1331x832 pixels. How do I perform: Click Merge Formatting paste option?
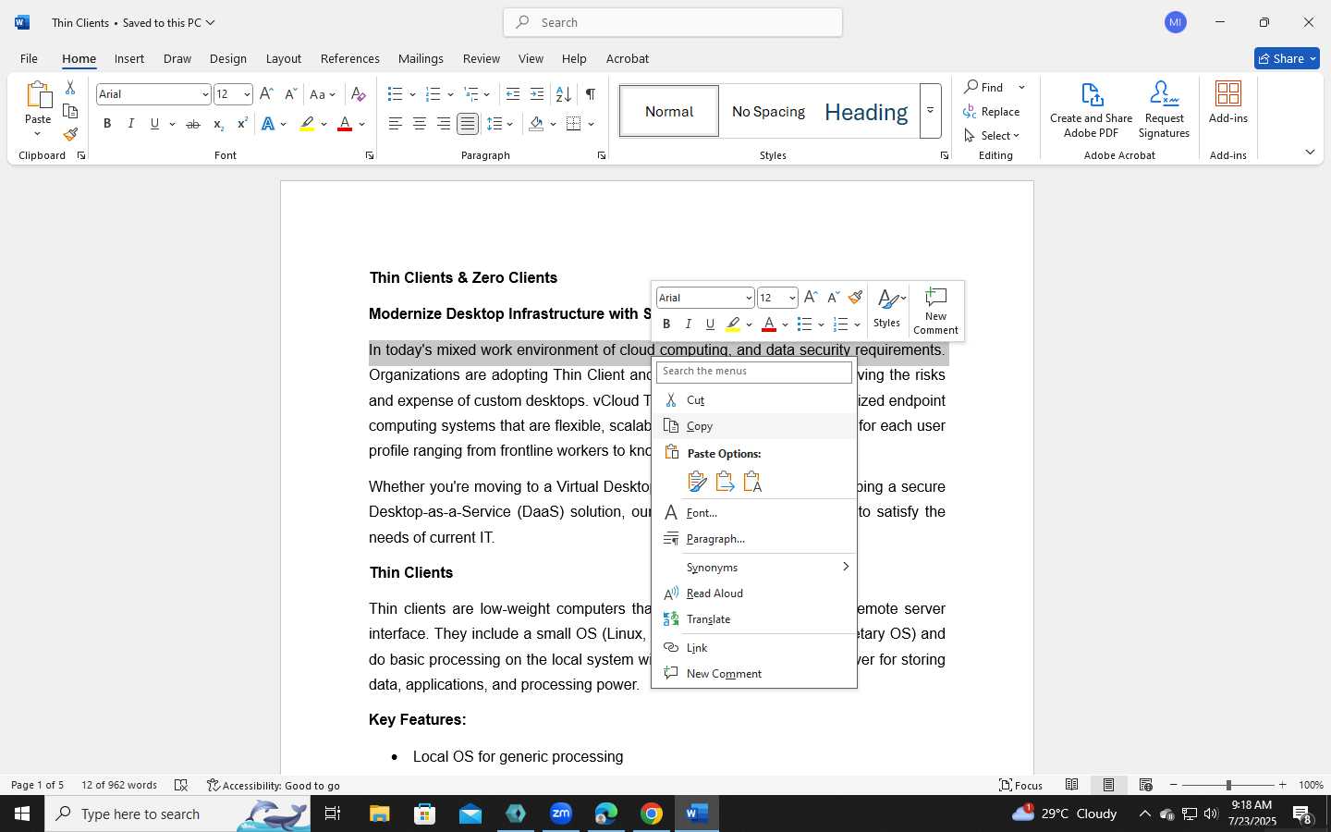[x=726, y=482]
